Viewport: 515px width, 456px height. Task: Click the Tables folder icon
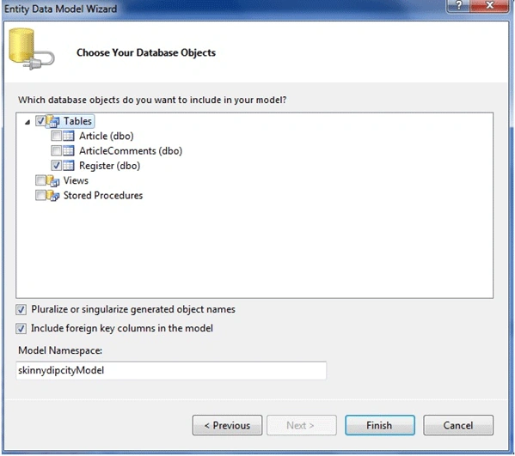[x=53, y=121]
